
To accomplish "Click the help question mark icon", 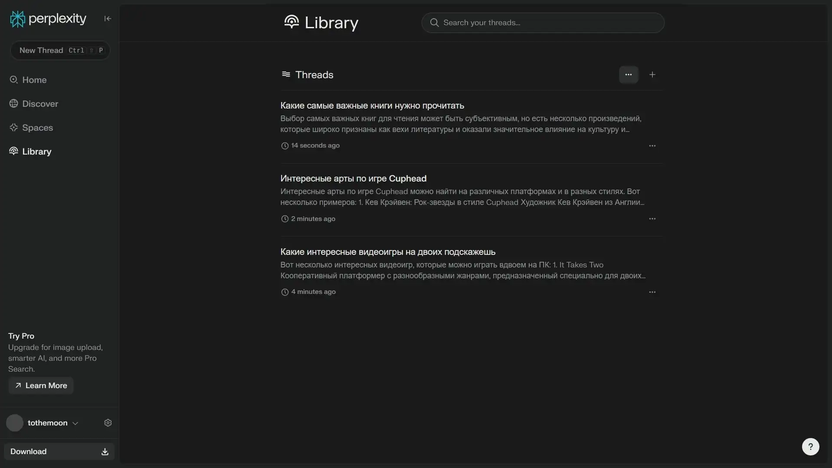I will (x=810, y=446).
